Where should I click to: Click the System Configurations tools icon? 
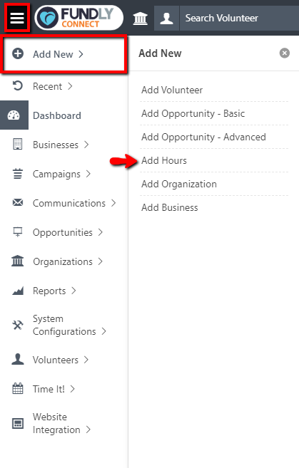[x=18, y=325]
